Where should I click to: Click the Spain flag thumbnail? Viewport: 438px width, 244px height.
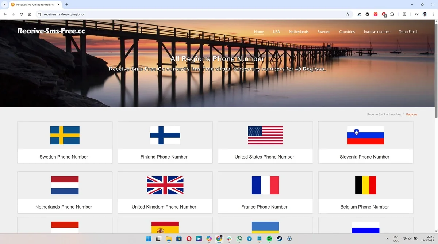pyautogui.click(x=165, y=227)
